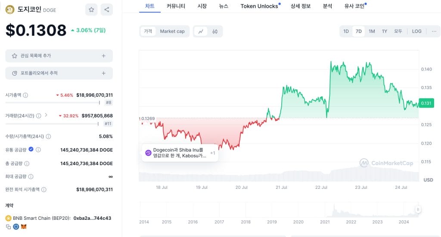The width and height of the screenshot is (441, 237).
Task: Click the Dogecoin logo icon
Action: click(x=10, y=9)
